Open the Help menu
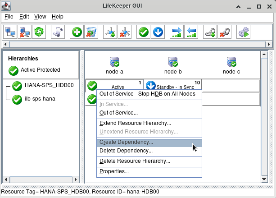Viewport: 276px width, 198px height. point(57,17)
